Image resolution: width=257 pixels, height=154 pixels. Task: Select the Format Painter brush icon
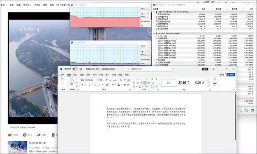(x=76, y=86)
